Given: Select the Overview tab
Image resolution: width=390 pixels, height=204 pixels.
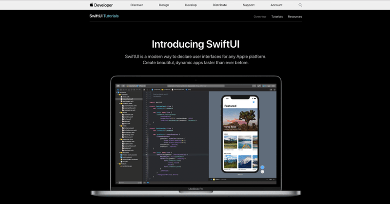Looking at the screenshot, I should pyautogui.click(x=260, y=17).
